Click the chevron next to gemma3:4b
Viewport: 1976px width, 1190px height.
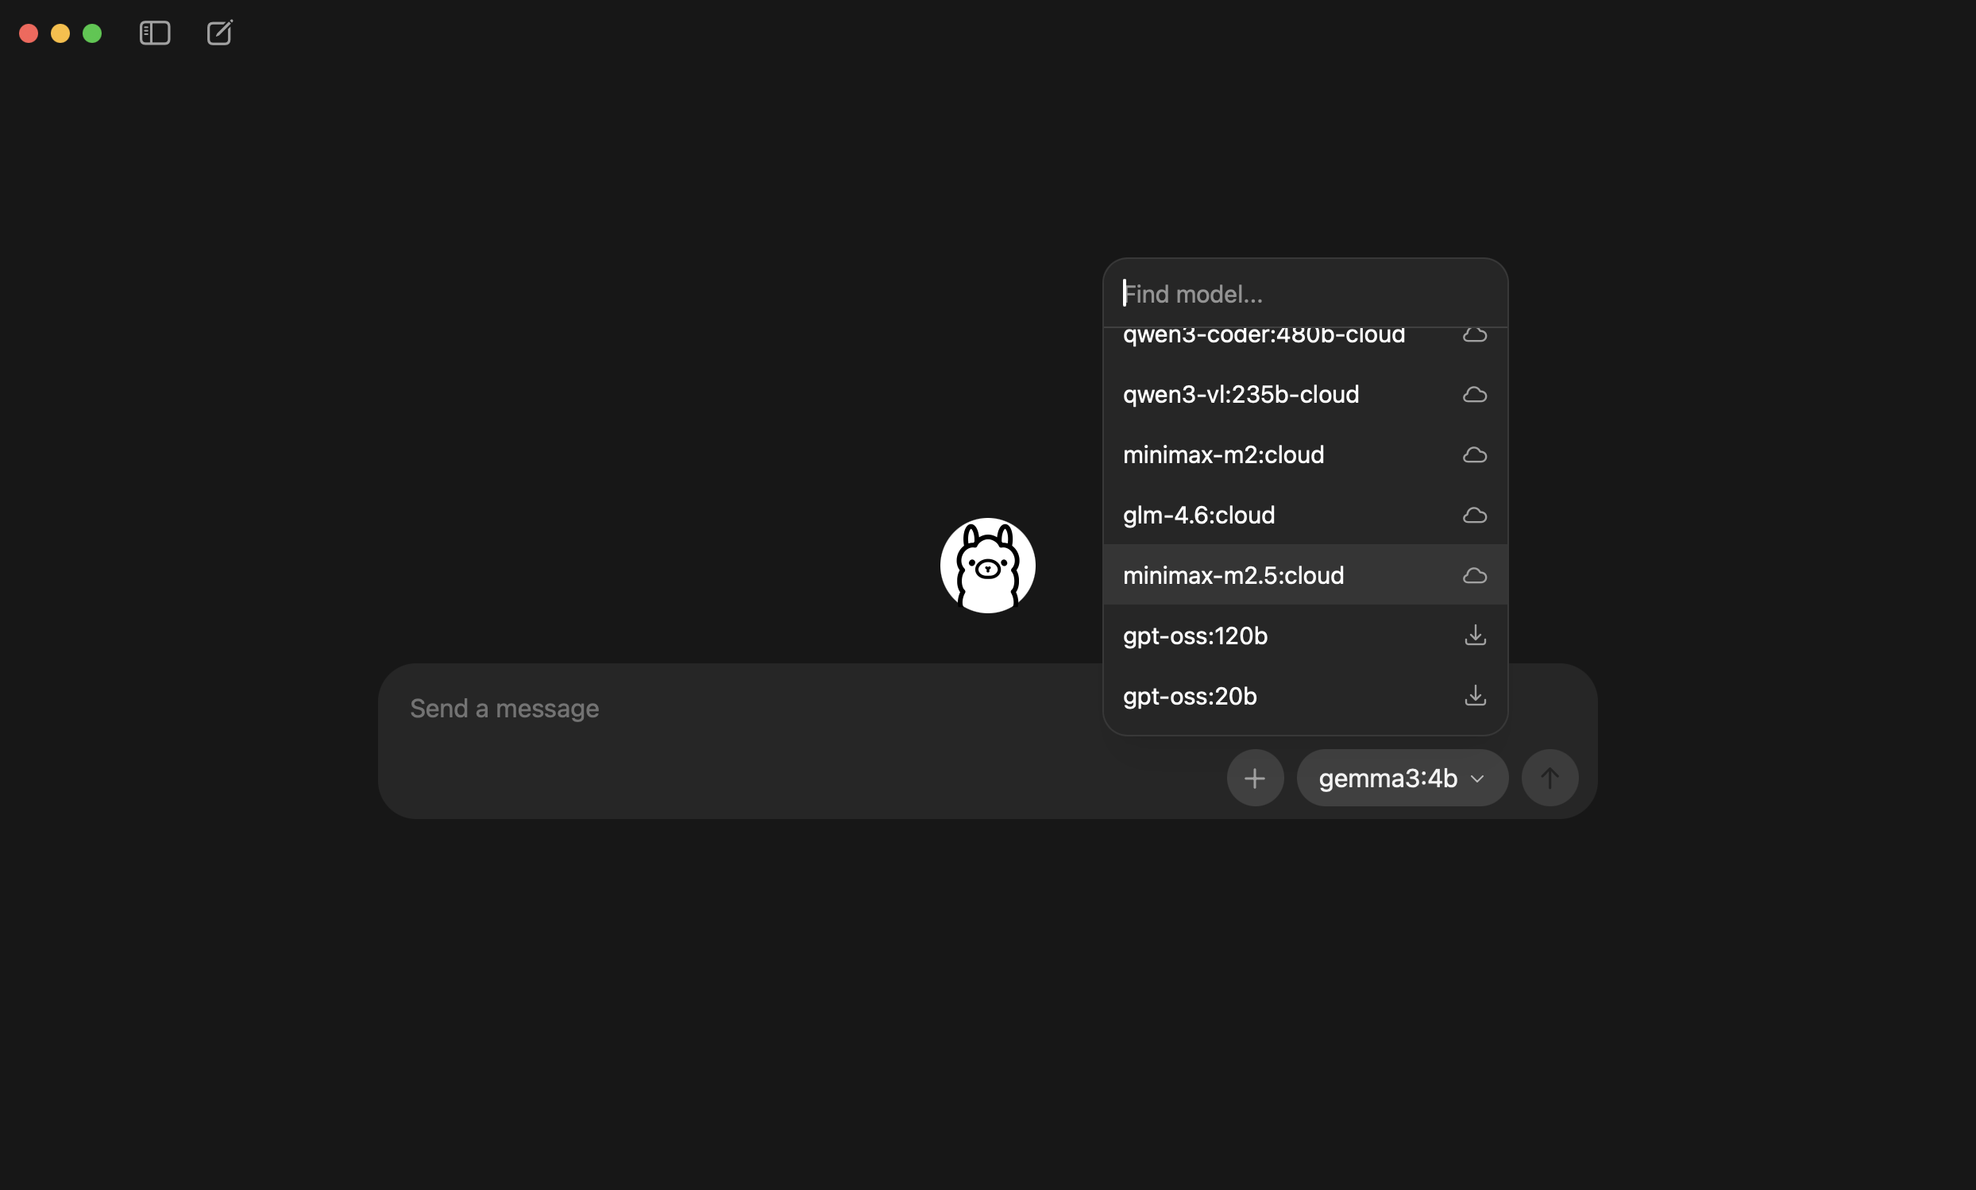(1477, 779)
